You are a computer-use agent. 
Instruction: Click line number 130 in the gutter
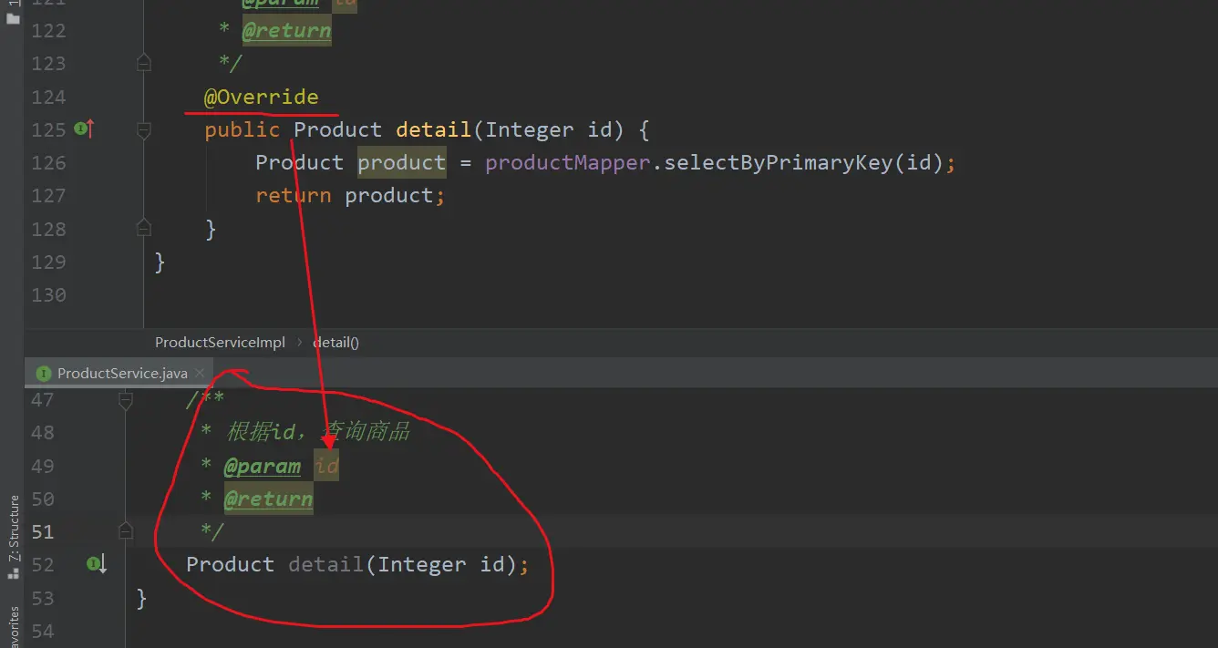point(49,295)
